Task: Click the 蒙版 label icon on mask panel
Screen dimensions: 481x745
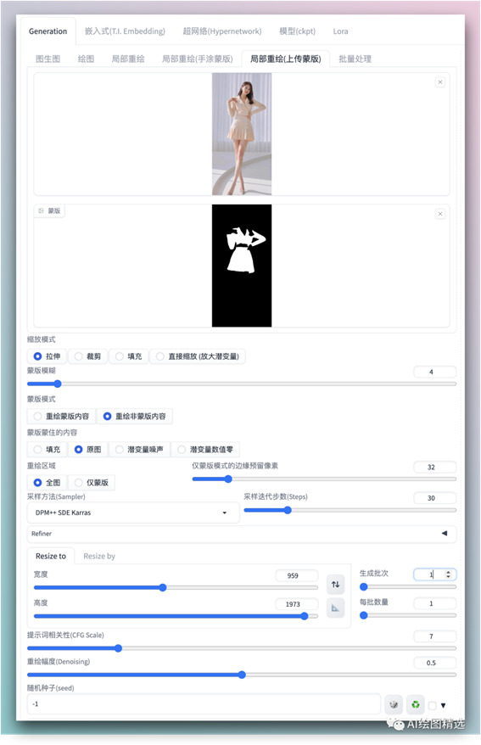Action: coord(42,211)
